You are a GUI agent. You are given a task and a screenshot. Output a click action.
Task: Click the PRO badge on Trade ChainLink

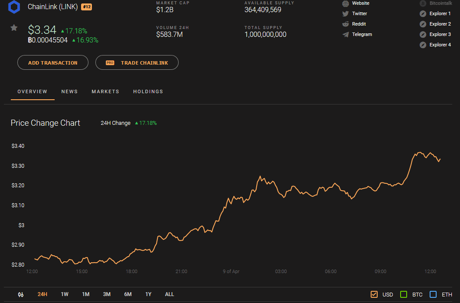point(110,63)
